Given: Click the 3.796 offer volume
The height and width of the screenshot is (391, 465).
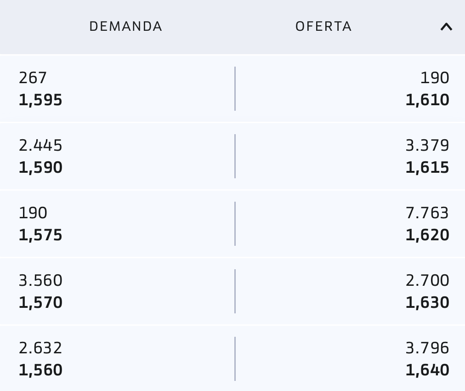Looking at the screenshot, I should click(427, 348).
